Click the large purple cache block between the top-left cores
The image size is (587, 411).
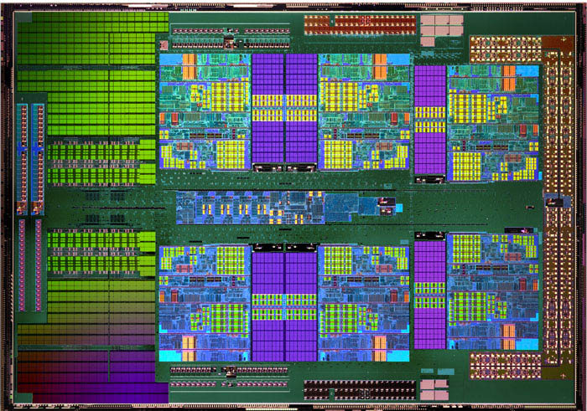coord(284,107)
